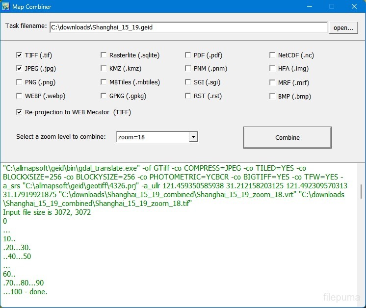Select the KMZ (.kmz) format option
366x308 pixels.
104,69
